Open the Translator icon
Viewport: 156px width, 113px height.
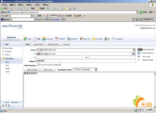(114, 39)
